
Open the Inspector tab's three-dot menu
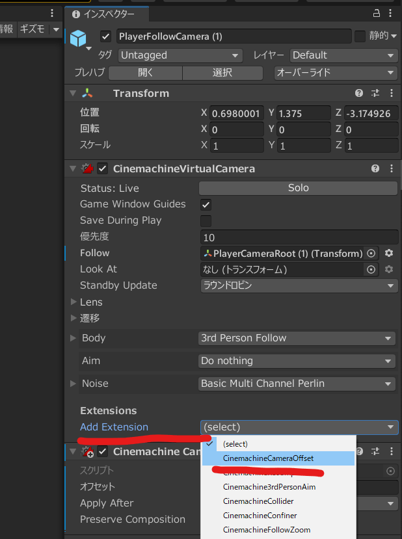(x=390, y=14)
